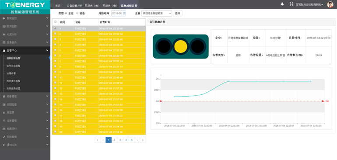This screenshot has width=337, height=160.
Task: Check the checkbox for row 10
Action: 55,77
